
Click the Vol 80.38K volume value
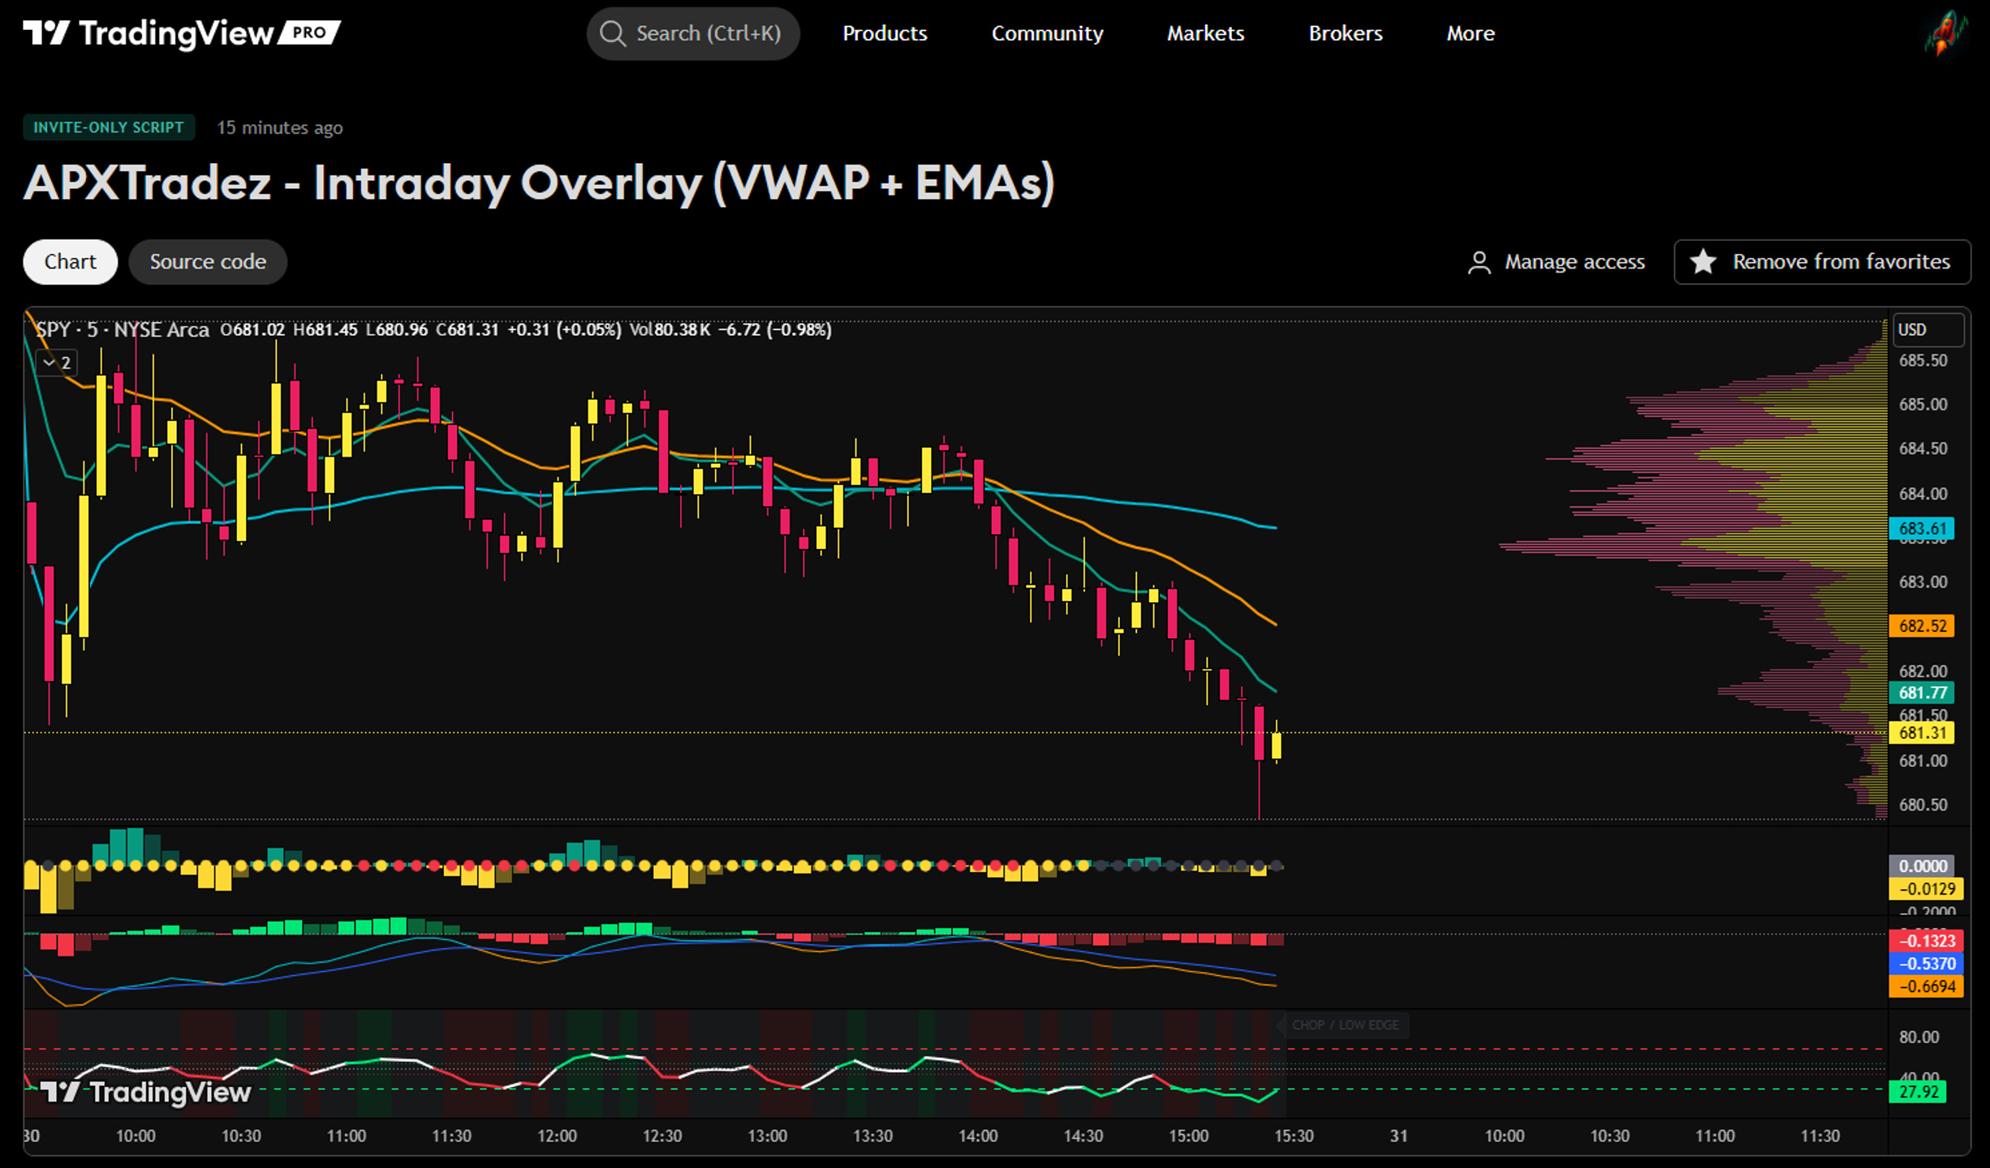point(670,330)
